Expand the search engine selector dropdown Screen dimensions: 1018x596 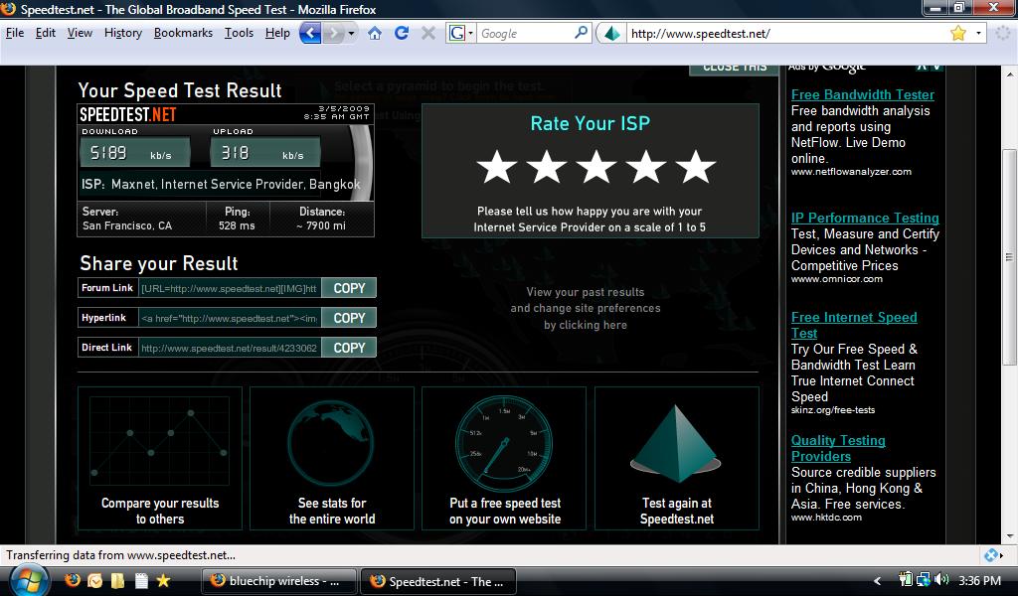click(x=470, y=33)
